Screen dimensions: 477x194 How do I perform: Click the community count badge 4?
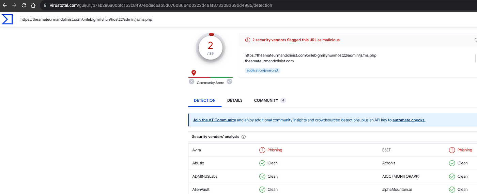coord(283,100)
